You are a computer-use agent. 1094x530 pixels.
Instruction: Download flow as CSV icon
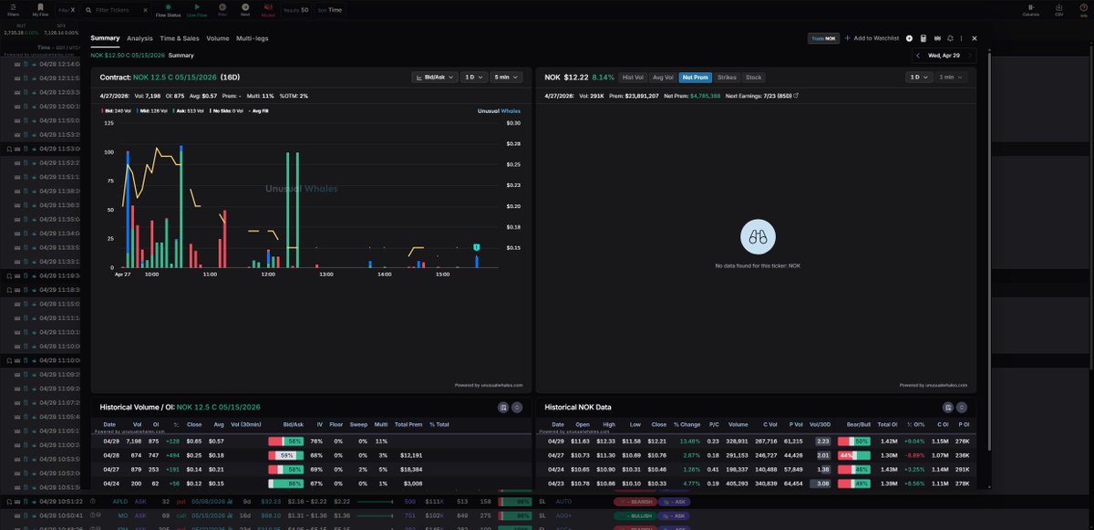1058,6
